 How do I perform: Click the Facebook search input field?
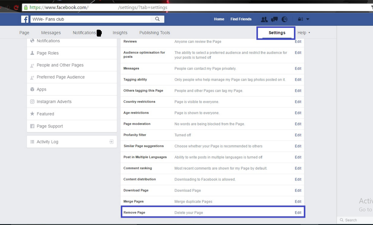point(91,19)
